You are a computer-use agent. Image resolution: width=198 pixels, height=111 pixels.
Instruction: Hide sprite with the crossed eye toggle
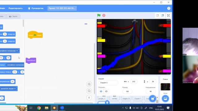click(106, 91)
